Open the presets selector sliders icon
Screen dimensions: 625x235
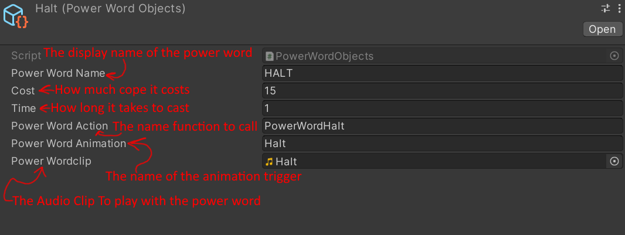coord(606,8)
